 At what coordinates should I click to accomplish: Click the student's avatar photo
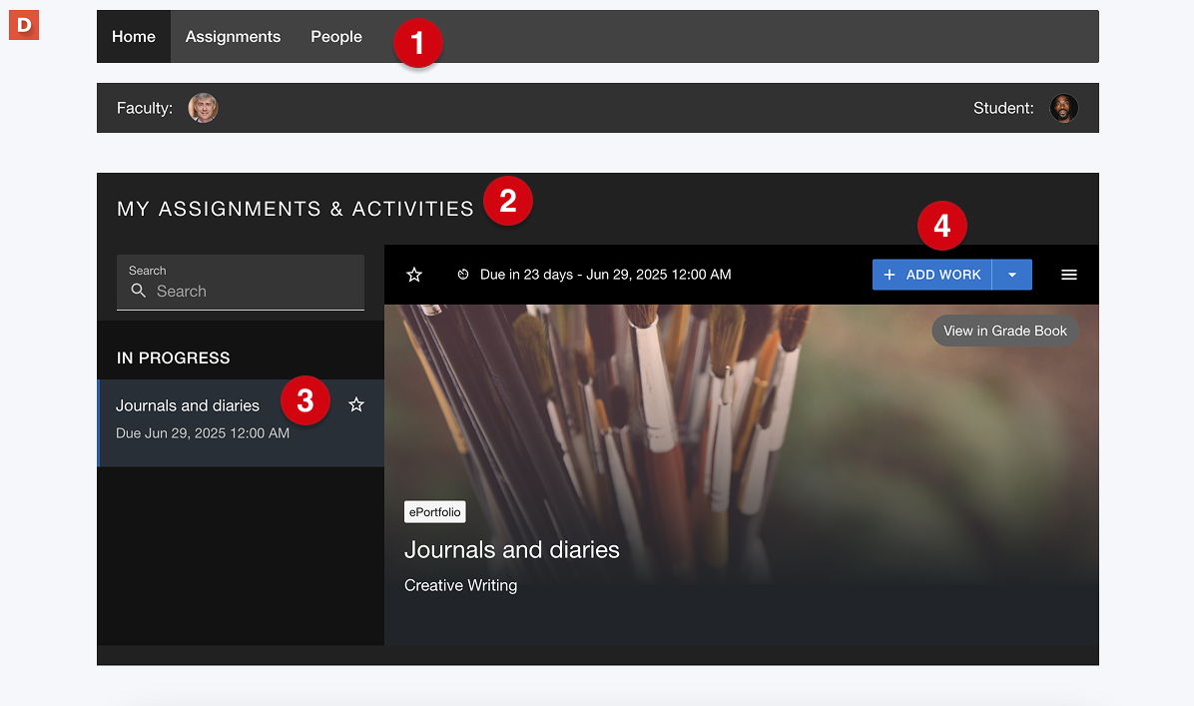(1063, 108)
